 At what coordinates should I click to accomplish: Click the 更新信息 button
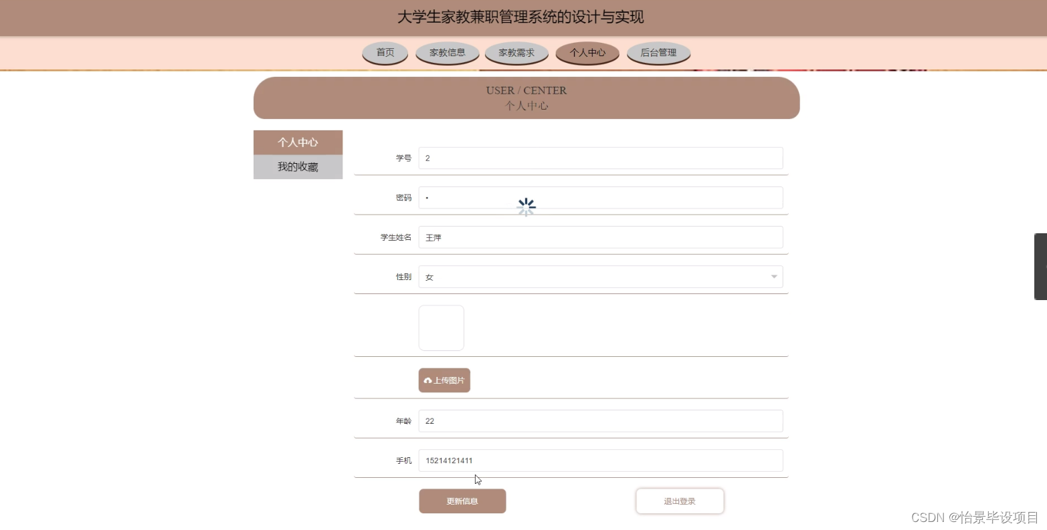462,501
